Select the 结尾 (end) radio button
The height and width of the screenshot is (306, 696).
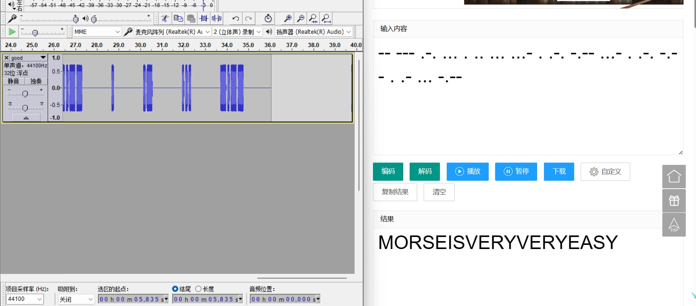pyautogui.click(x=175, y=289)
